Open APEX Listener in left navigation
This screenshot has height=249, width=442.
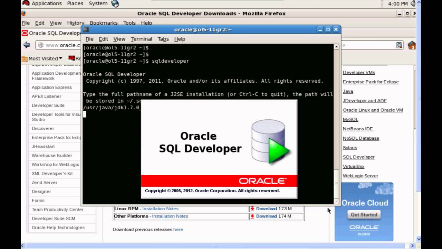46,96
